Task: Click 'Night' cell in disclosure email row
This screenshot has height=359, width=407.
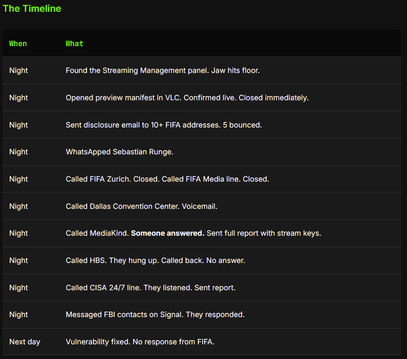Action: pos(18,125)
